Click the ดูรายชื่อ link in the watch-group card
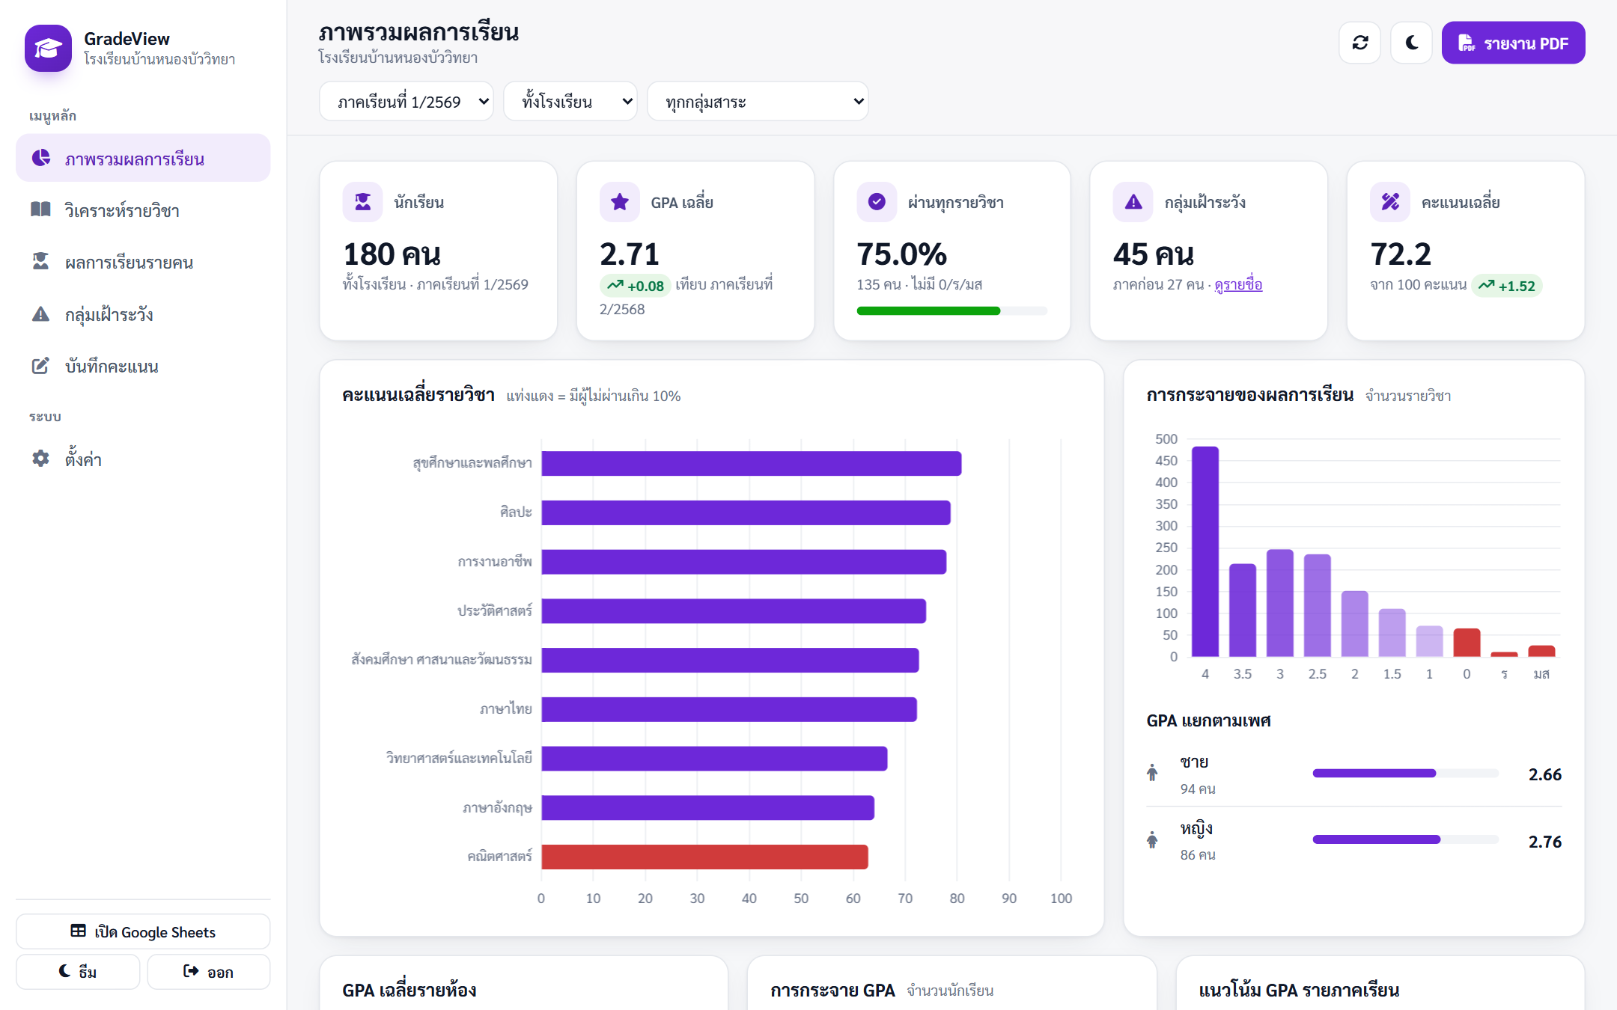Image resolution: width=1617 pixels, height=1010 pixels. coord(1238,284)
